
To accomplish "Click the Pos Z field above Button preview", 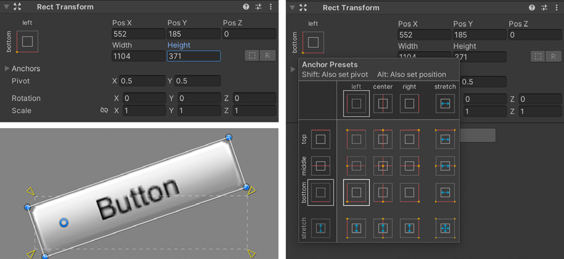I will coord(249,34).
